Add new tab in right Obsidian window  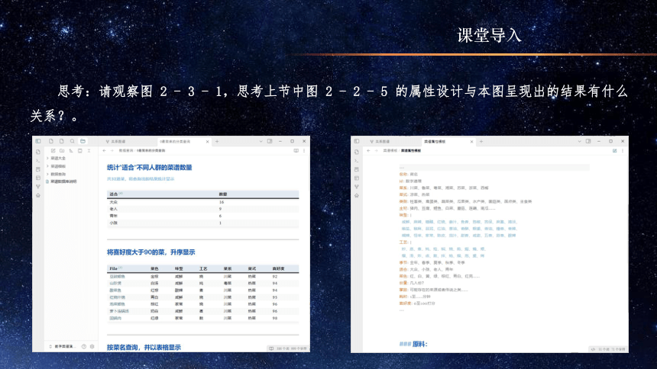pos(481,141)
